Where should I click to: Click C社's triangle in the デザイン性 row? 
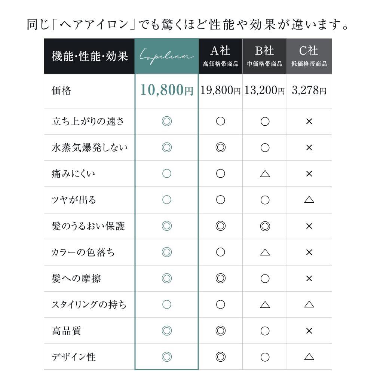(x=309, y=357)
